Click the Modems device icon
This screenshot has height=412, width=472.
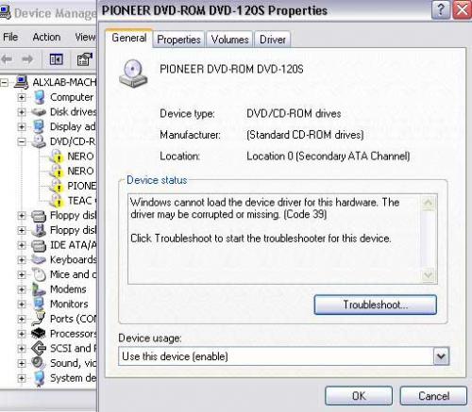[39, 289]
